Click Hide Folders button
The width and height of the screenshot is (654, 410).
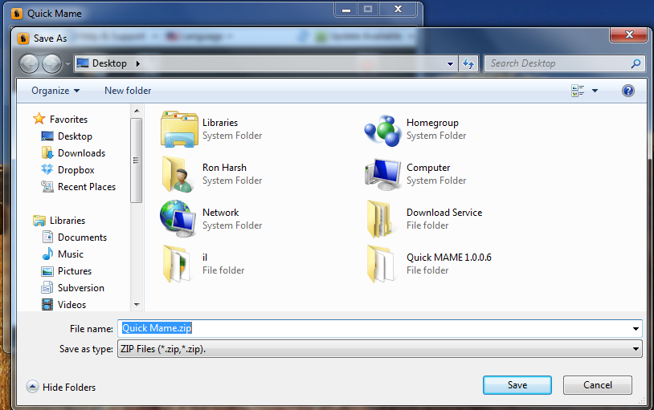61,387
